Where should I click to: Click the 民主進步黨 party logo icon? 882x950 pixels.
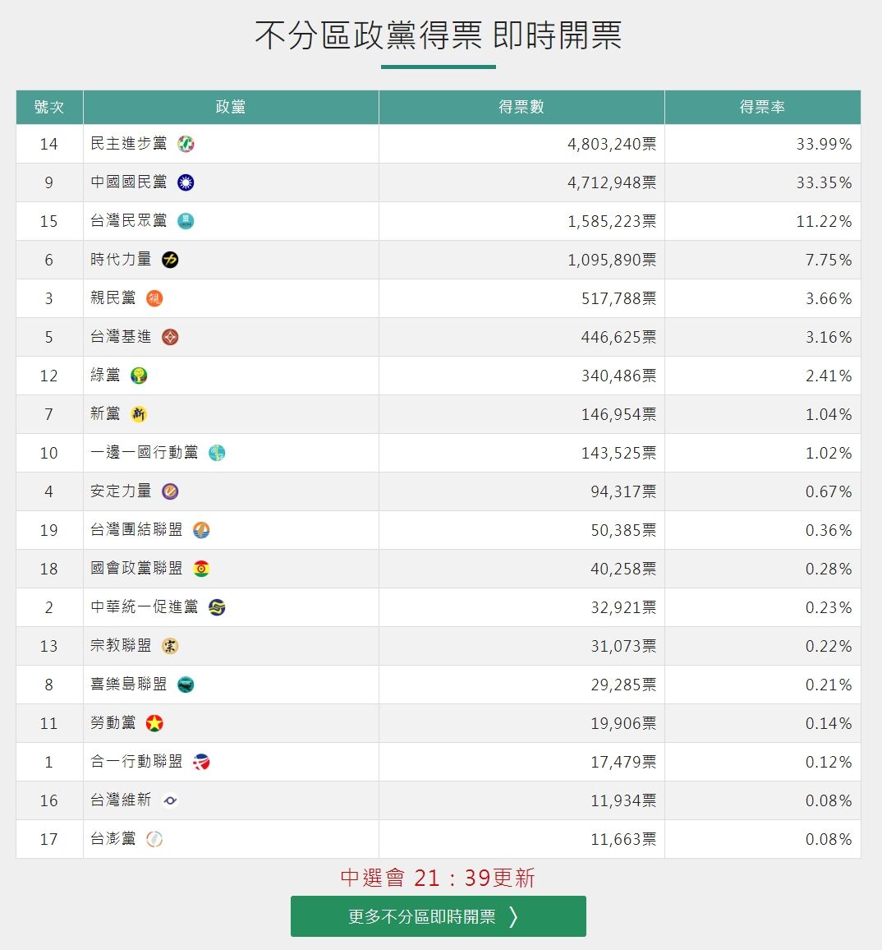point(186,144)
